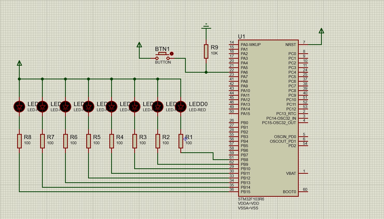This screenshot has width=384, height=219.
Task: Select the R5 resistor symbol
Action: (x=88, y=141)
